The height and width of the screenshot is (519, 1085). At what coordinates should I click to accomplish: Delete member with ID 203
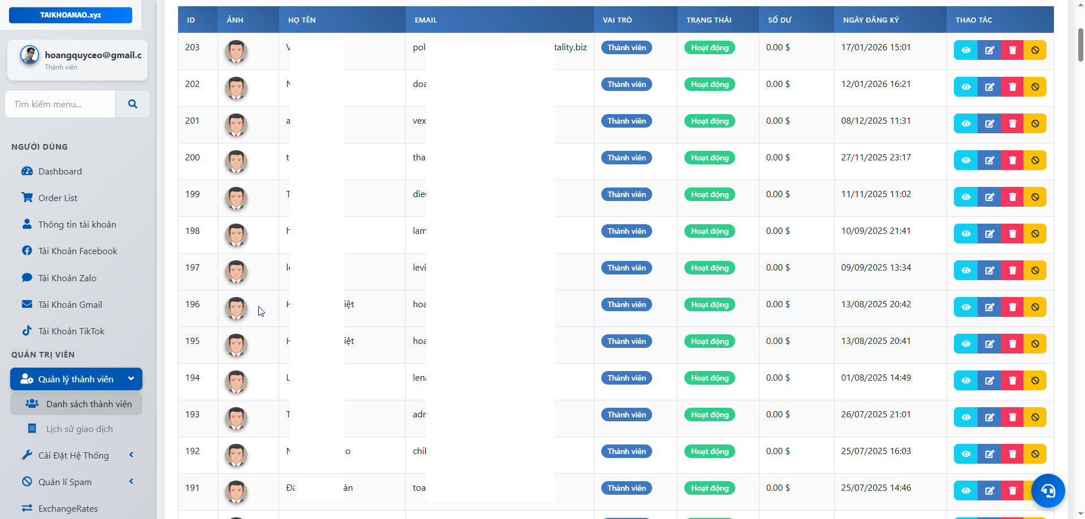pyautogui.click(x=1012, y=50)
